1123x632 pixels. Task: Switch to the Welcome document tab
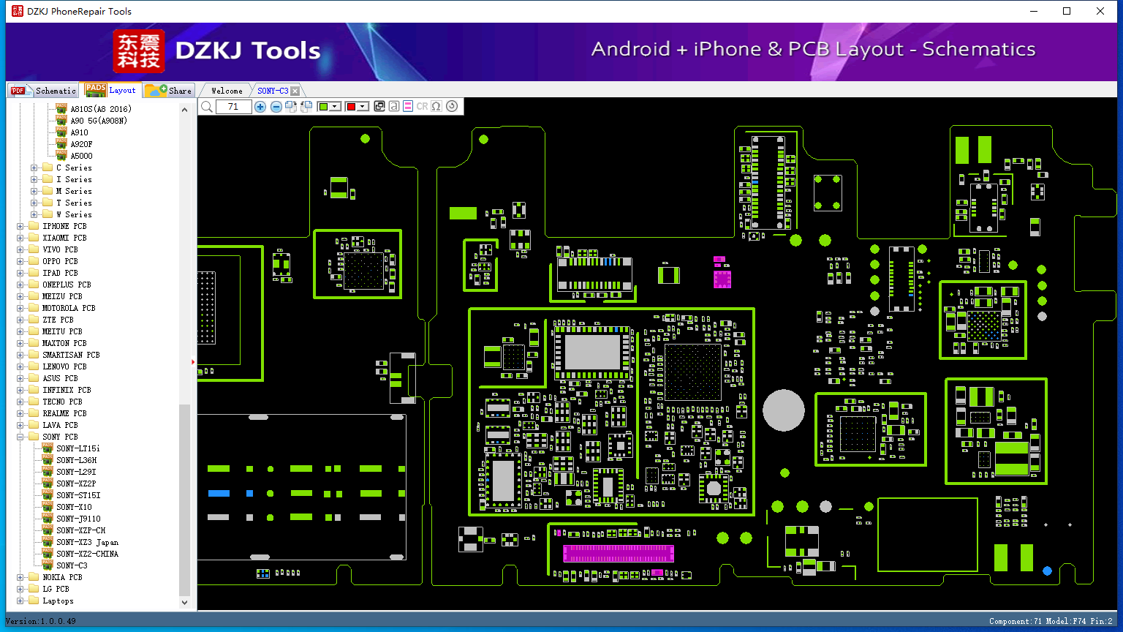227,91
